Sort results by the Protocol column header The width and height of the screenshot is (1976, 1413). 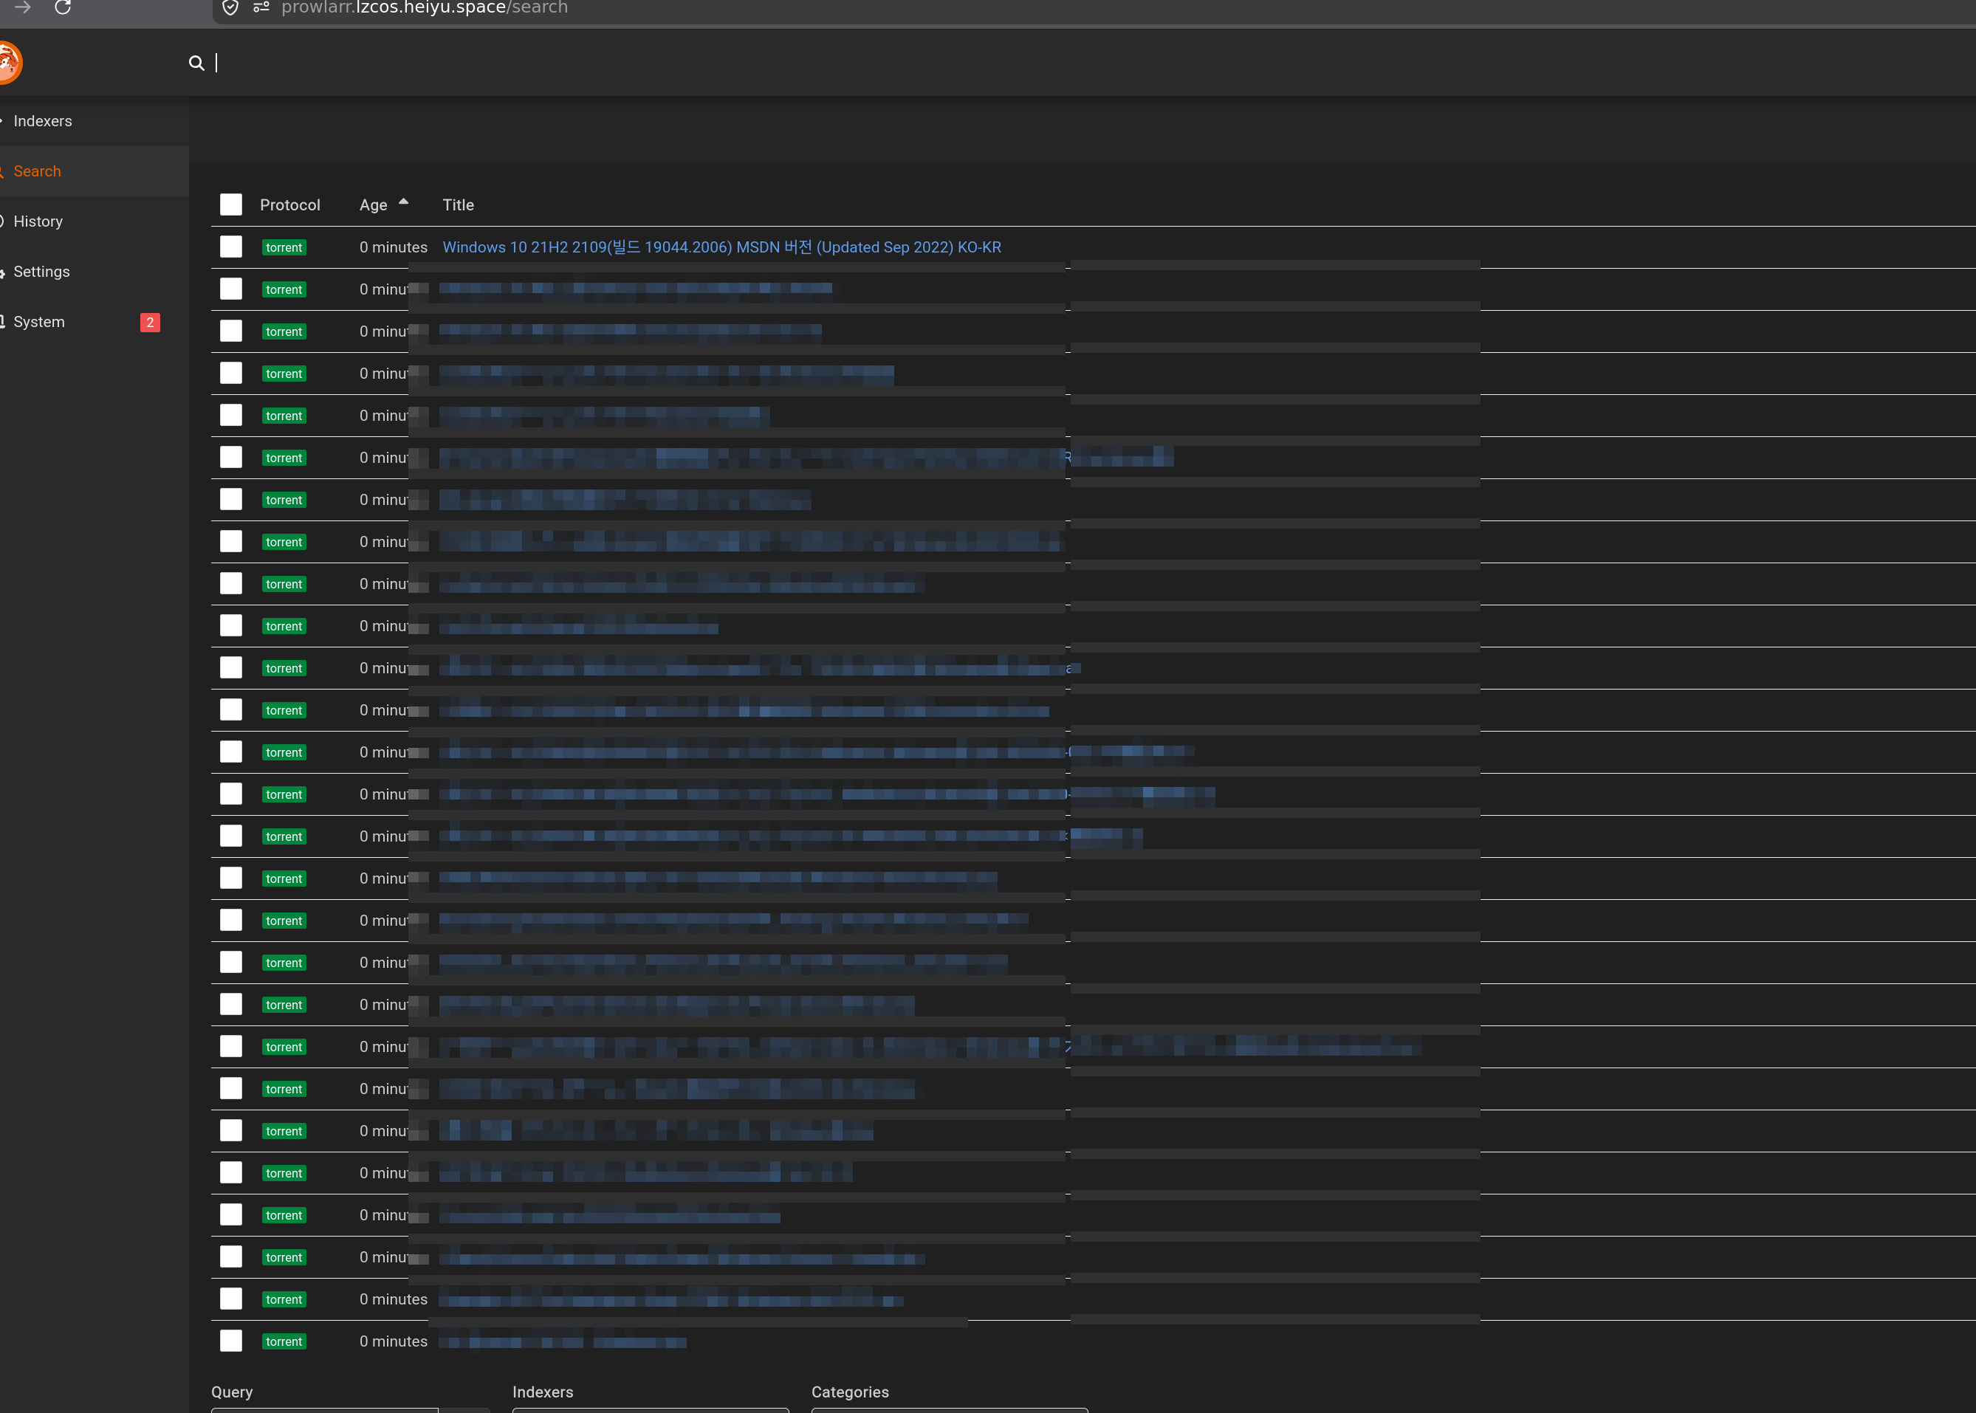tap(289, 204)
